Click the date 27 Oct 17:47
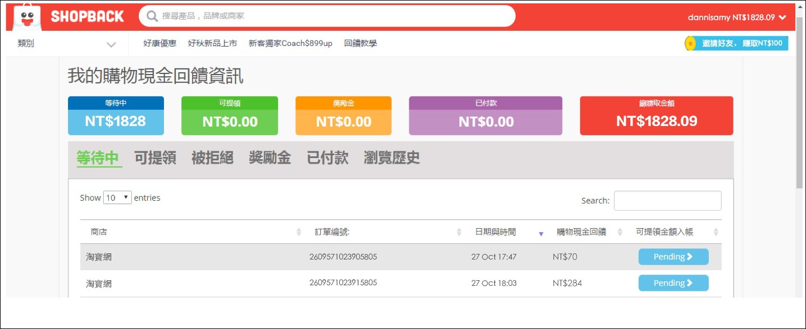 (494, 257)
